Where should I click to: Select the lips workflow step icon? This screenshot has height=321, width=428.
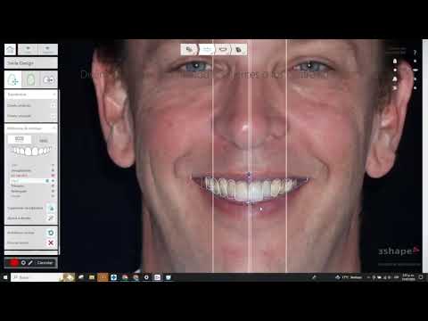click(223, 49)
